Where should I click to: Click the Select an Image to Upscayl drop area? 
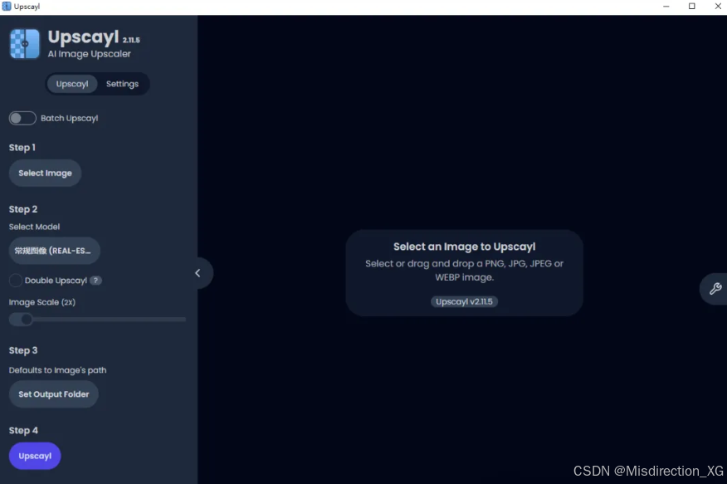pos(464,273)
